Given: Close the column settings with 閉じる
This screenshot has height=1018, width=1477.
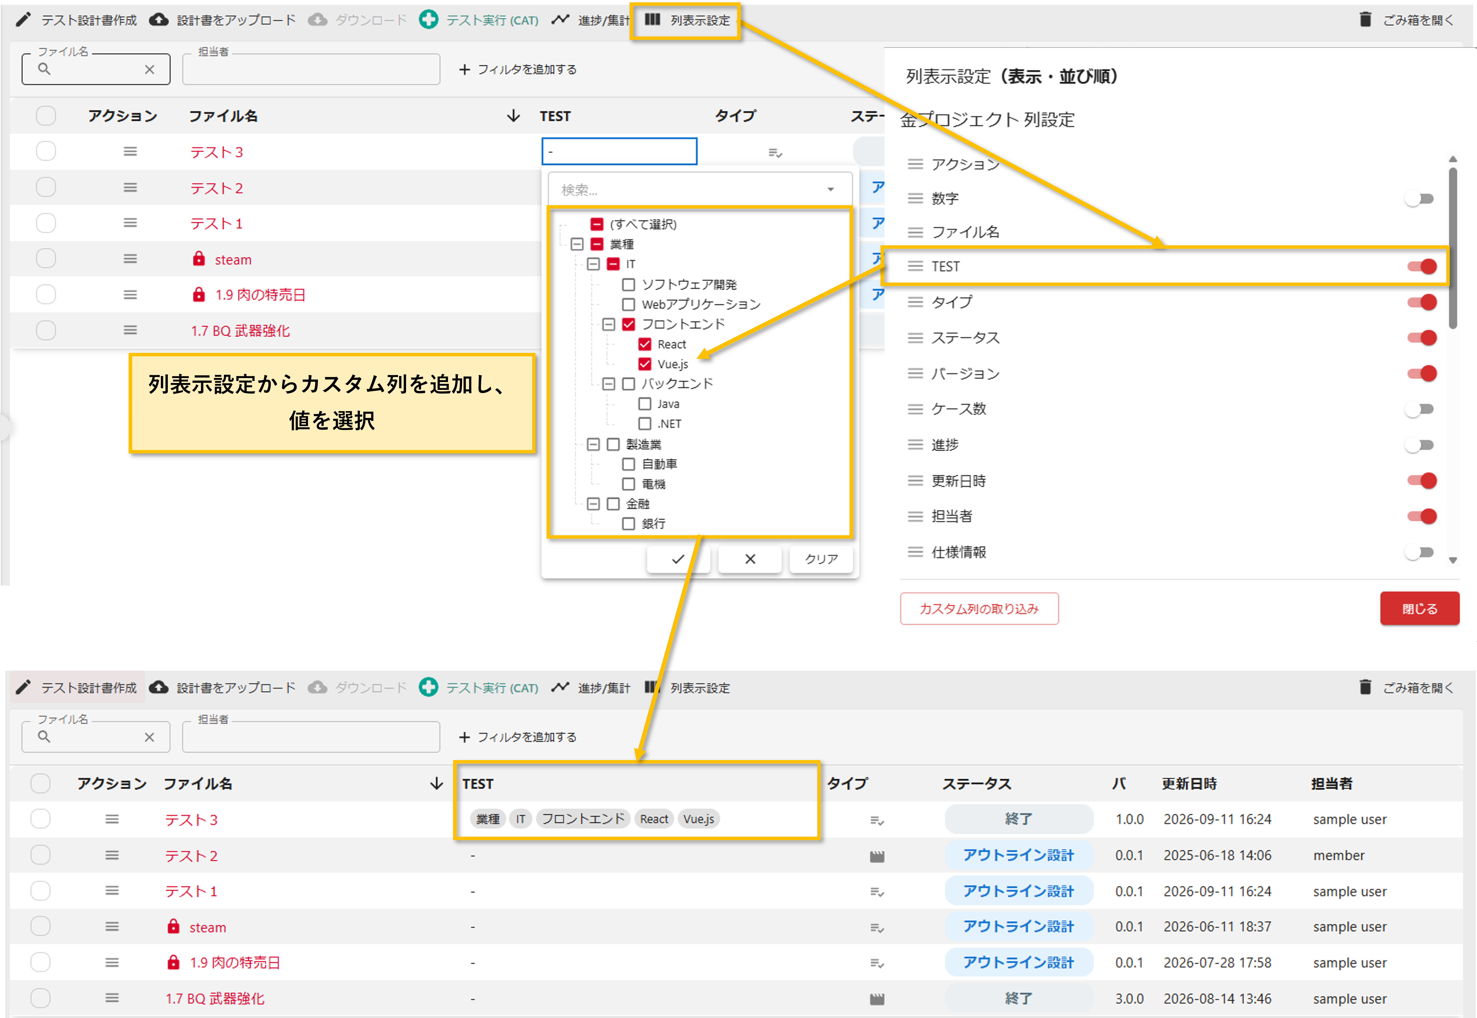Looking at the screenshot, I should pyautogui.click(x=1420, y=608).
